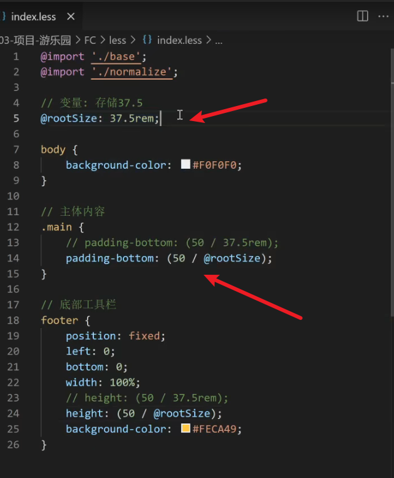Viewport: 394px width, 478px height.
Task: Open the trailing breadcrumb ellipsis symbol
Action: point(219,40)
